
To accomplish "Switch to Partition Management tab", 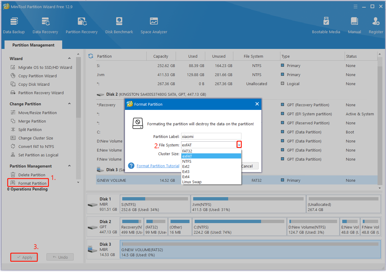I will click(33, 45).
